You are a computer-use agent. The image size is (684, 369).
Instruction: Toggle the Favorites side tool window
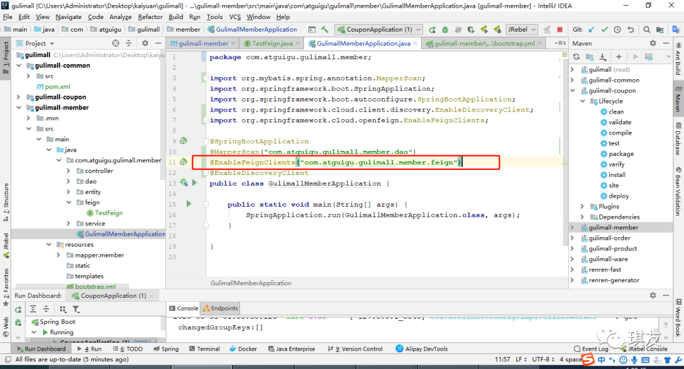[x=6, y=287]
